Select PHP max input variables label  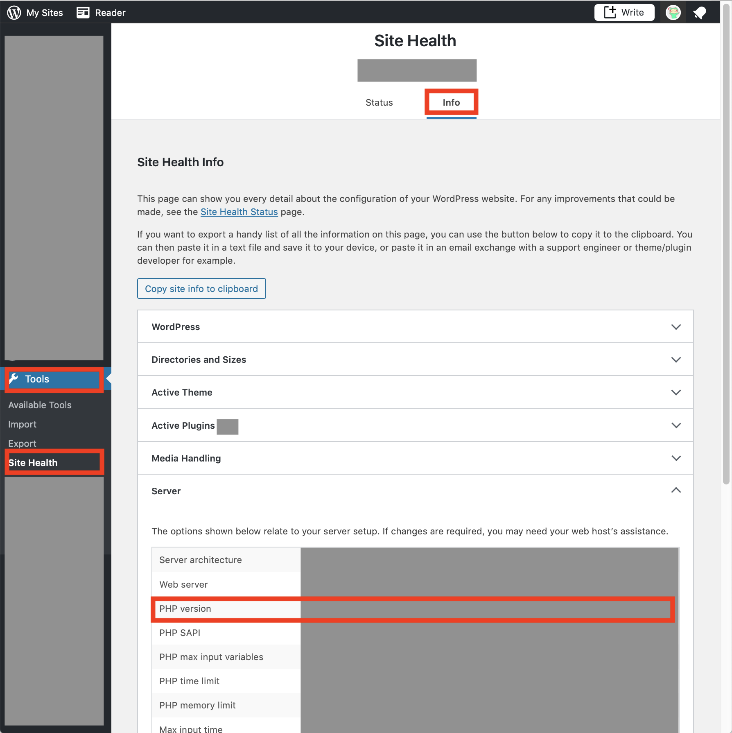pos(211,657)
